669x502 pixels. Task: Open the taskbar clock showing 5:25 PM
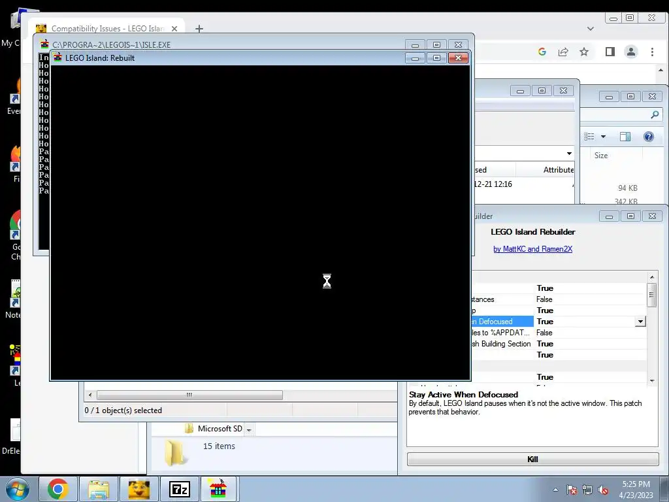[636, 490]
